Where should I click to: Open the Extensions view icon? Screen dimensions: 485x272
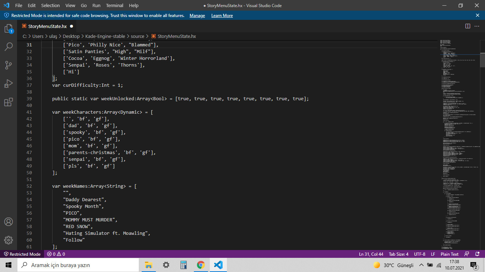click(9, 102)
